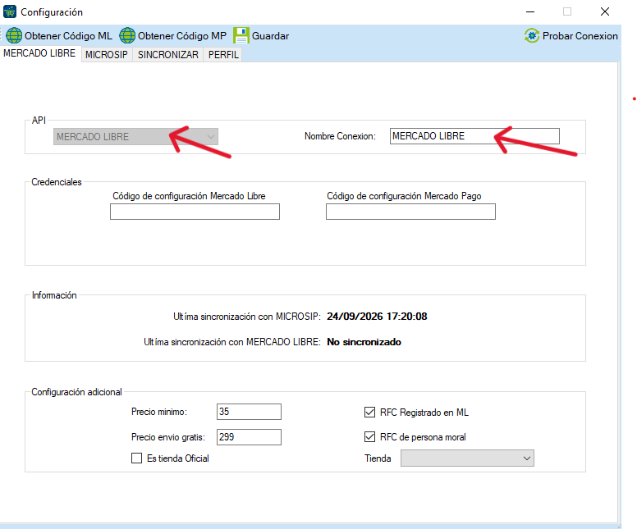The image size is (637, 529).
Task: Focus the Precio envio gratis field
Action: tap(249, 437)
